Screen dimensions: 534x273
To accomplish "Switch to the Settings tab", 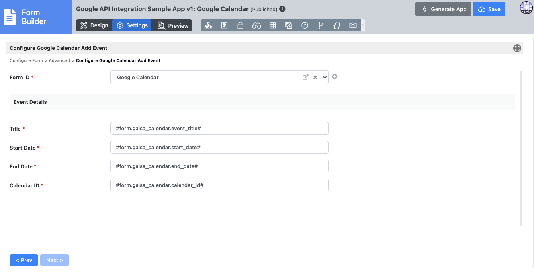I will click(132, 25).
